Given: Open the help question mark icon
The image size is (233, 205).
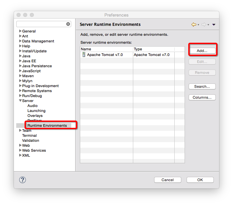Looking at the screenshot, I should pos(23,180).
